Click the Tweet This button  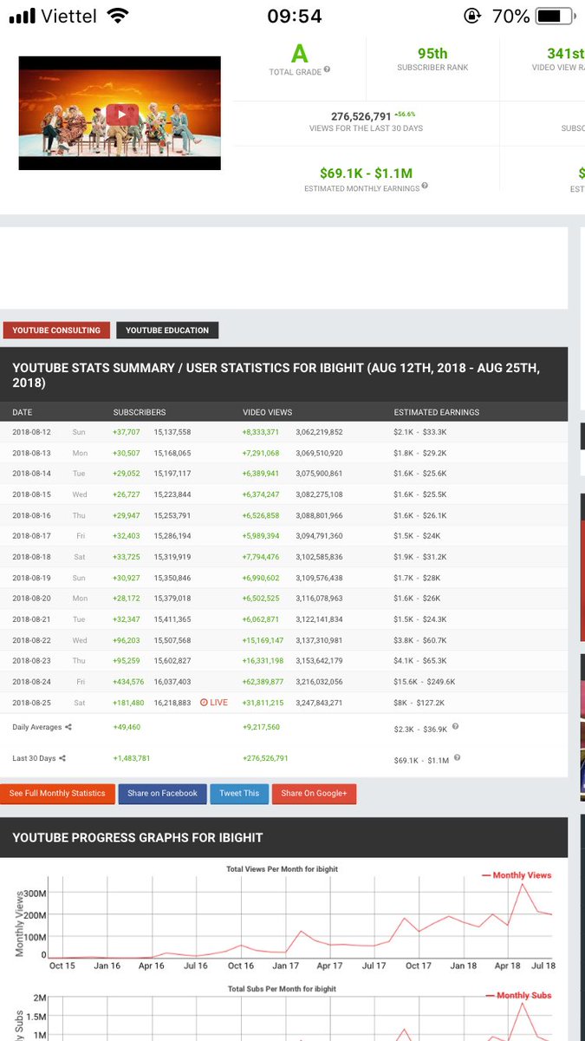click(x=239, y=794)
